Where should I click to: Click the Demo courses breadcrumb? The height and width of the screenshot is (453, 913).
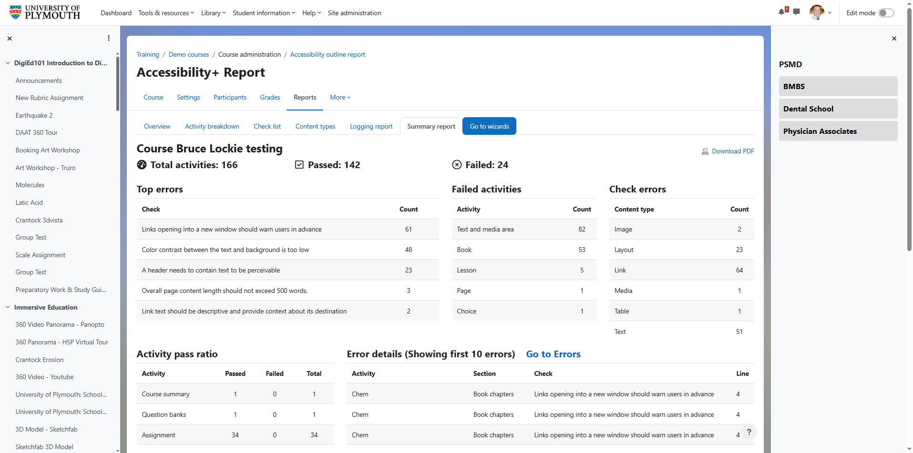click(x=189, y=54)
